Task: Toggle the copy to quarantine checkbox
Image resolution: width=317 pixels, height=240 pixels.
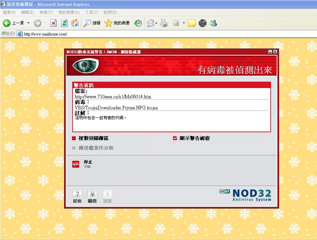Action: (x=74, y=138)
